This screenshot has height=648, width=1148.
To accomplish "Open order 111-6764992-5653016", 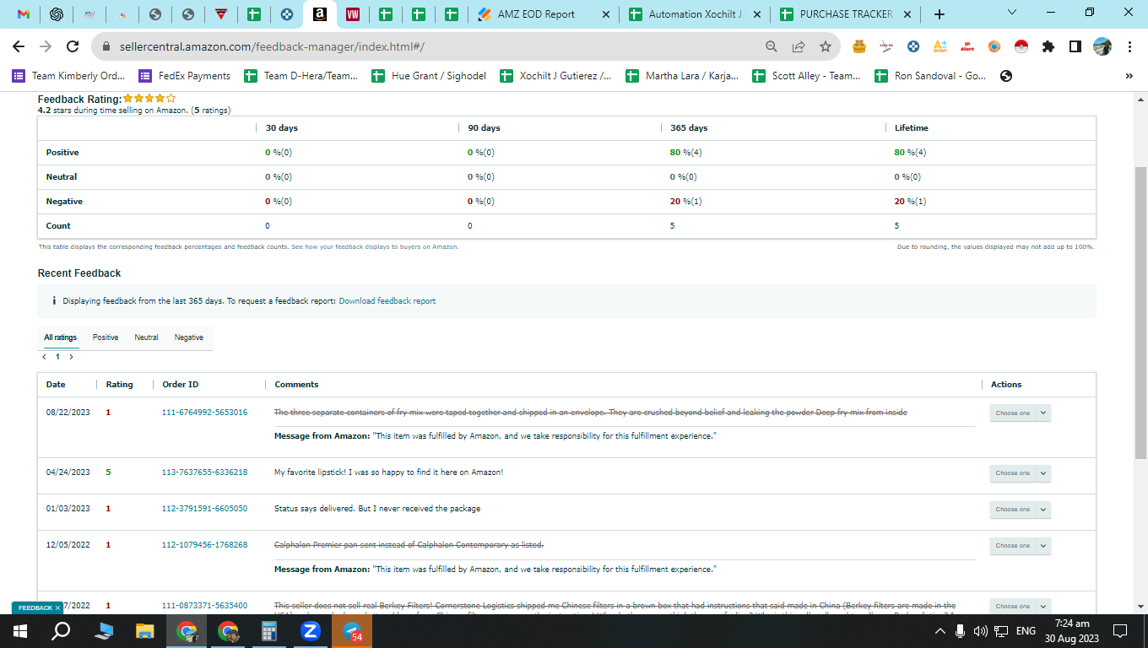I will [x=204, y=413].
